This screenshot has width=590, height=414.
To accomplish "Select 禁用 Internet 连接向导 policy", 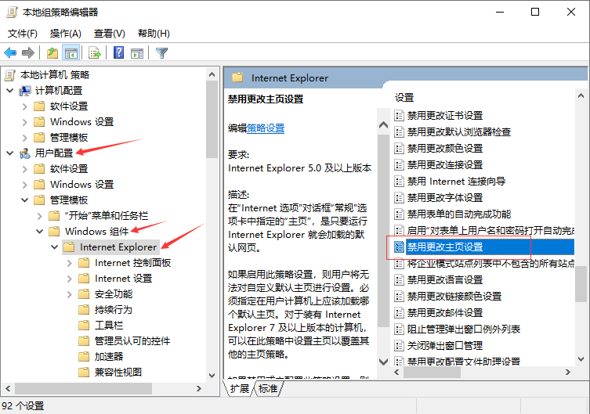I will click(456, 182).
